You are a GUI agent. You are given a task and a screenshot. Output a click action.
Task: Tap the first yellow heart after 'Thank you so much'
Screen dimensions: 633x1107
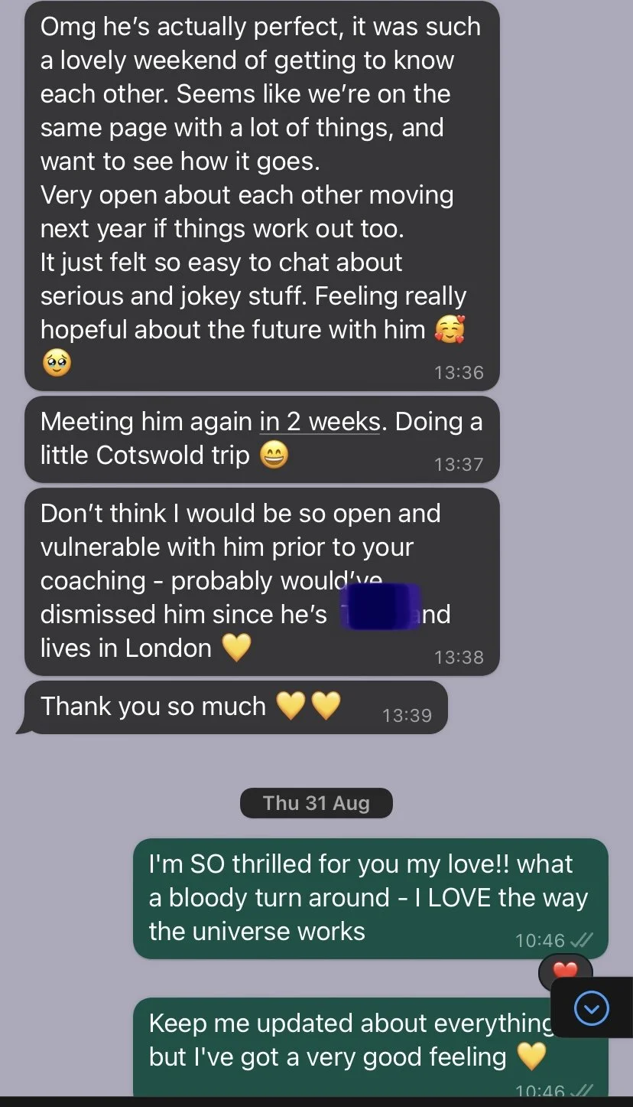(291, 706)
